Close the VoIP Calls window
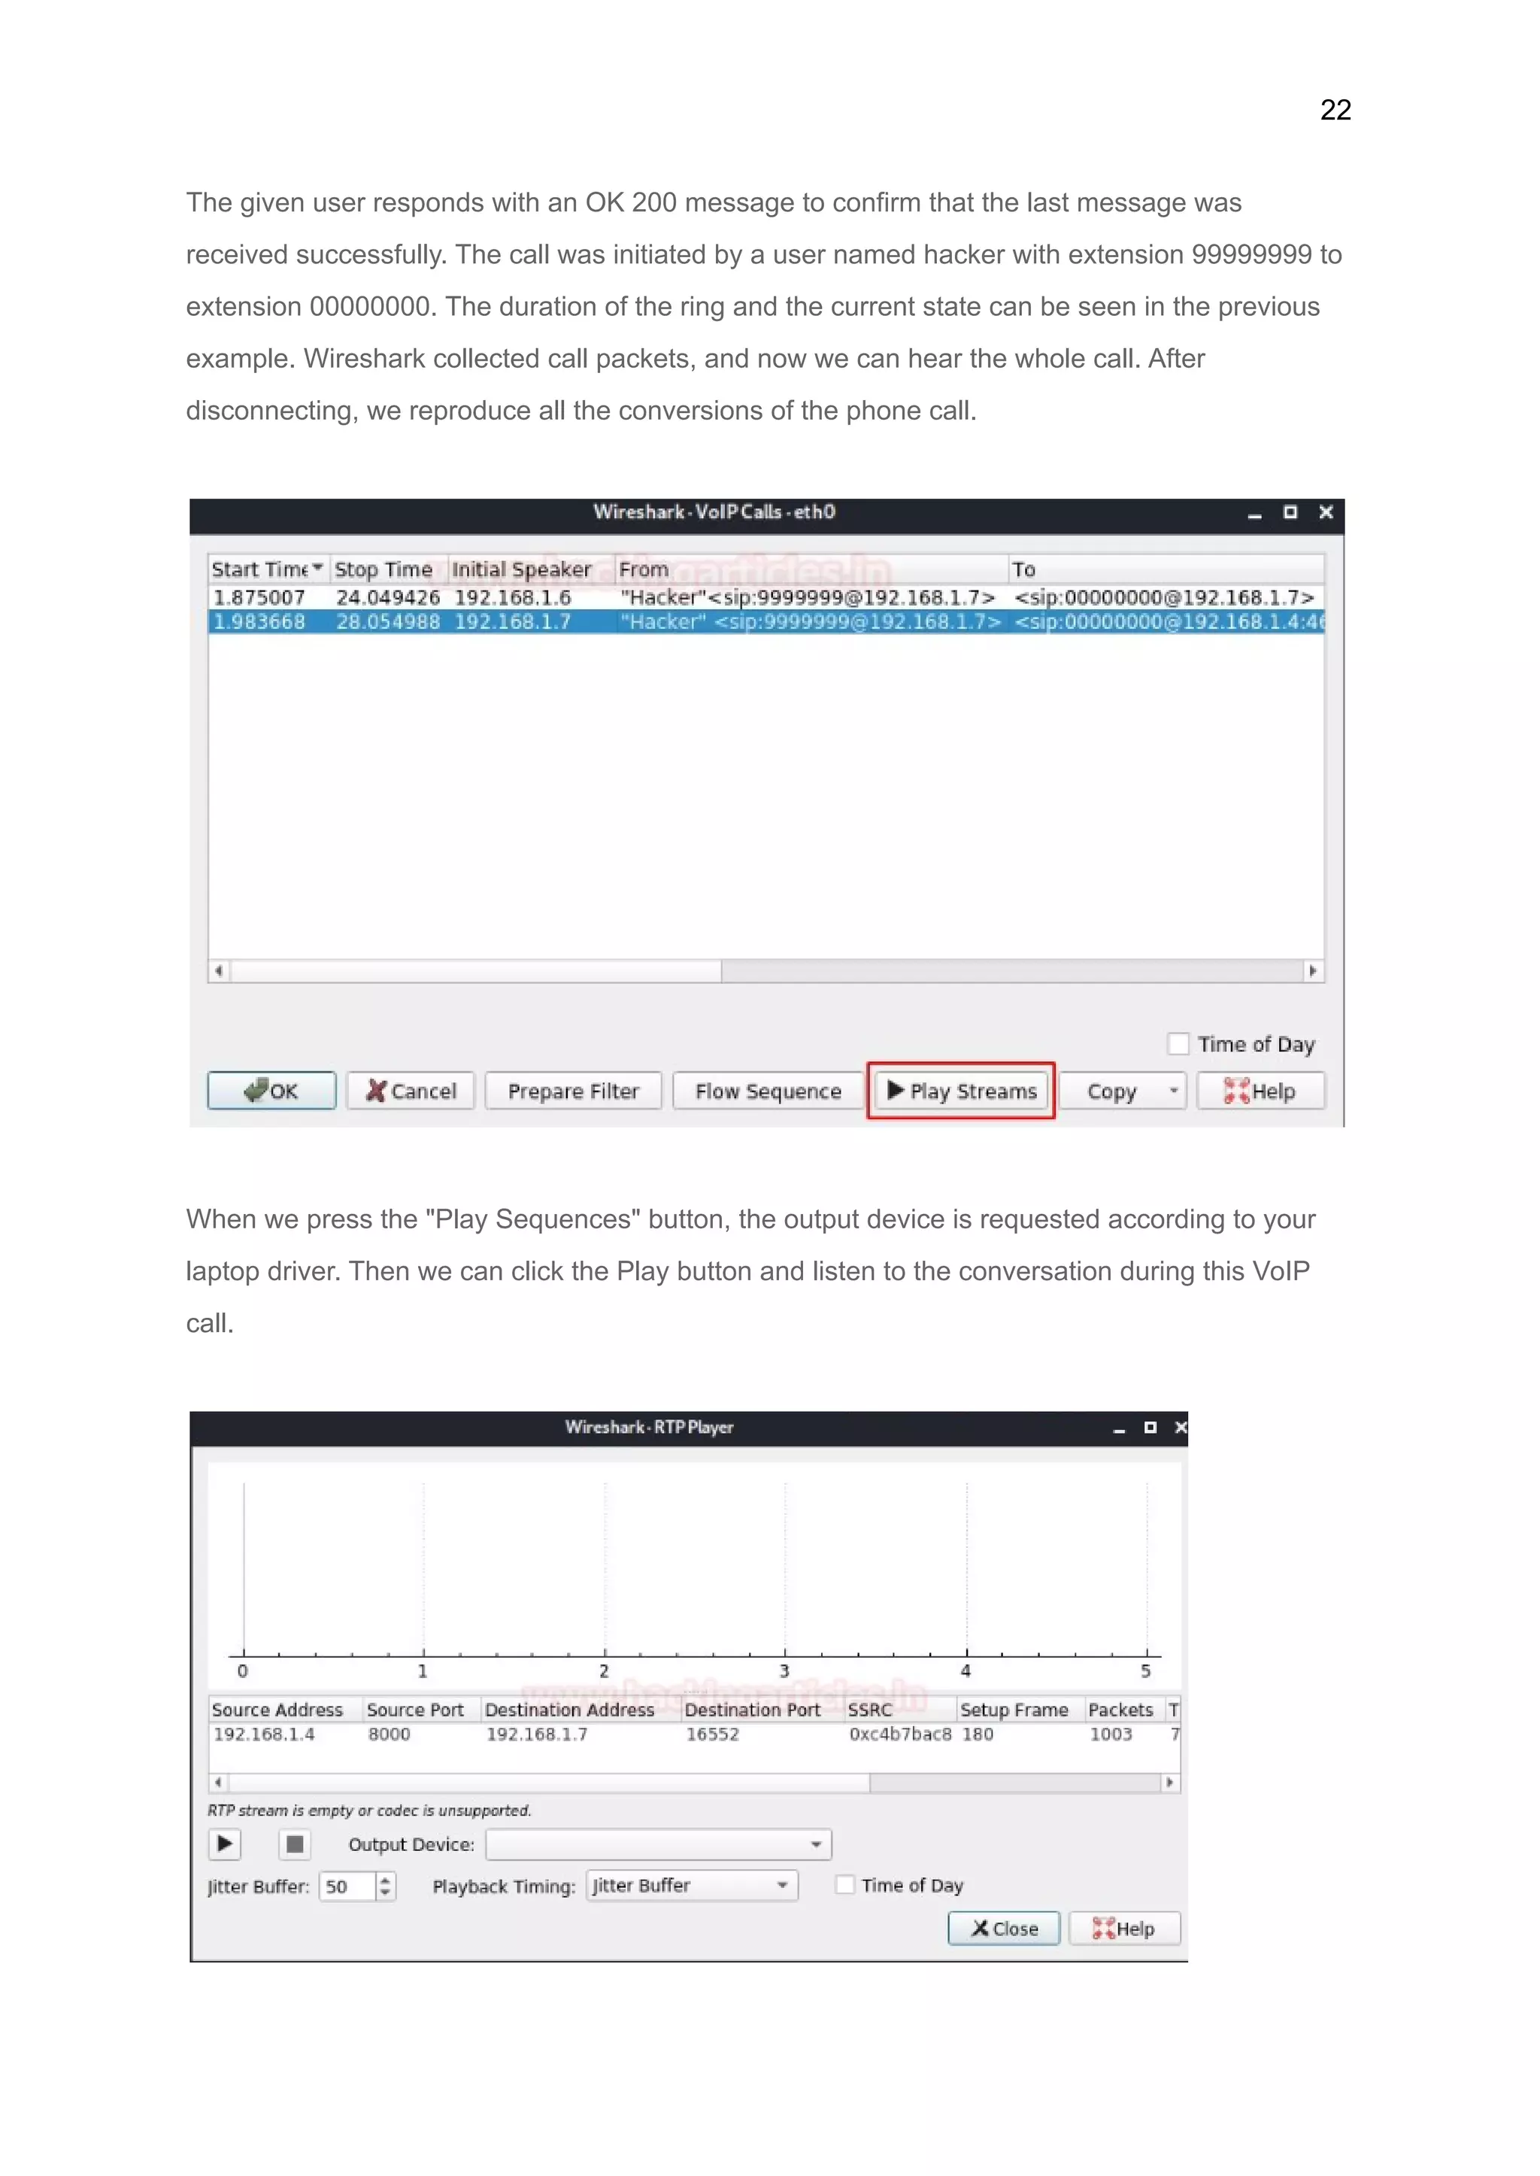Viewport: 1540px width, 2176px height. point(1326,512)
